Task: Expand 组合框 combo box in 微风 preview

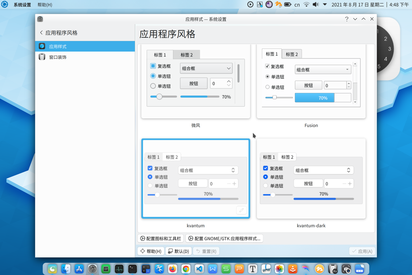Action: coord(206,68)
